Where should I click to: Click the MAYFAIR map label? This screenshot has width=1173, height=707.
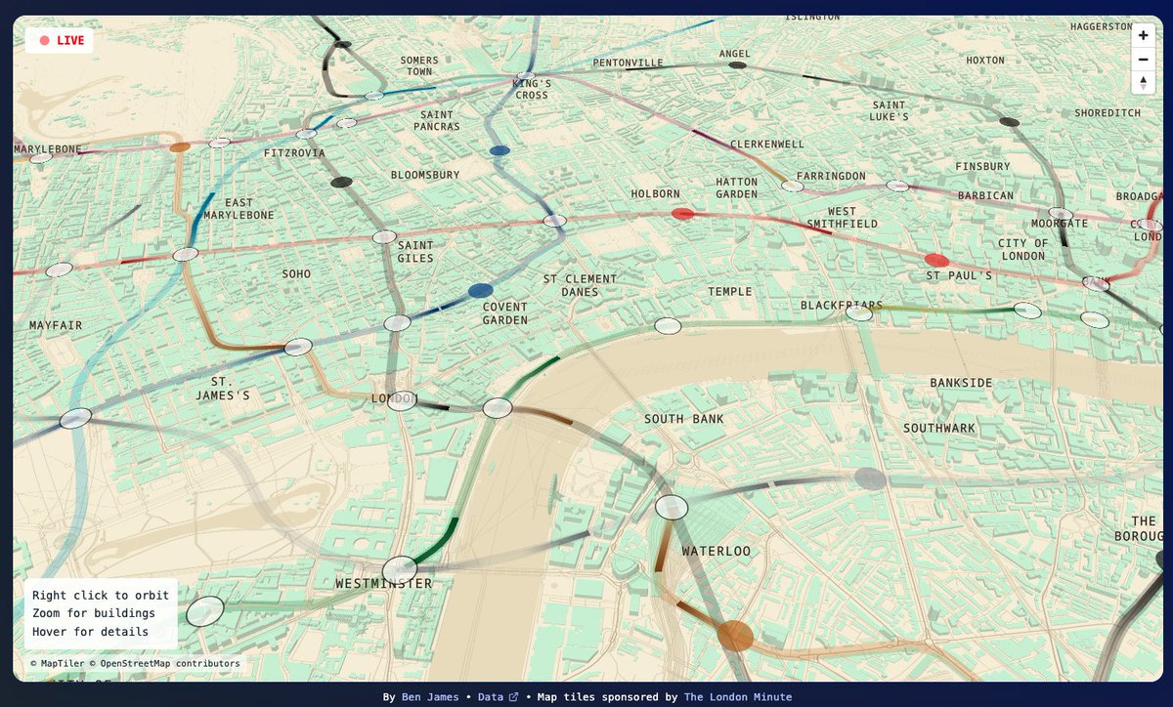coord(56,325)
